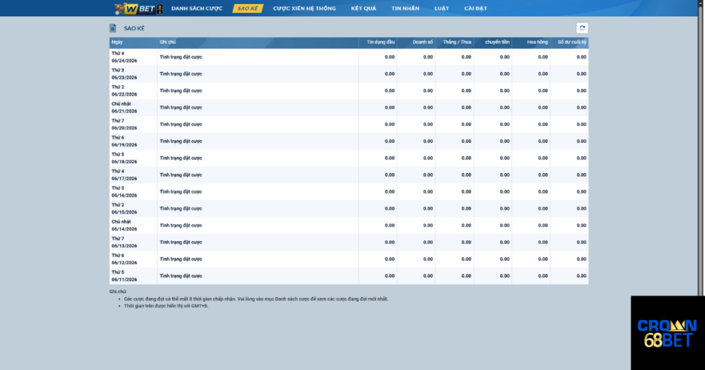705x370 pixels.
Task: Click the Crown 68BET logo thumbnail
Action: click(668, 333)
